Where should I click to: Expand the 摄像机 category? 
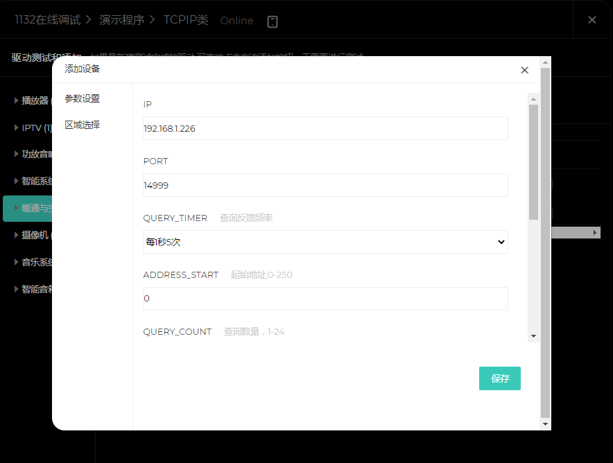[17, 235]
